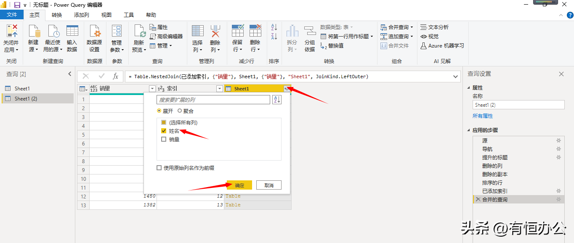Click the fx function icon in formula bar
Image resolution: width=574 pixels, height=243 pixels.
pos(115,77)
